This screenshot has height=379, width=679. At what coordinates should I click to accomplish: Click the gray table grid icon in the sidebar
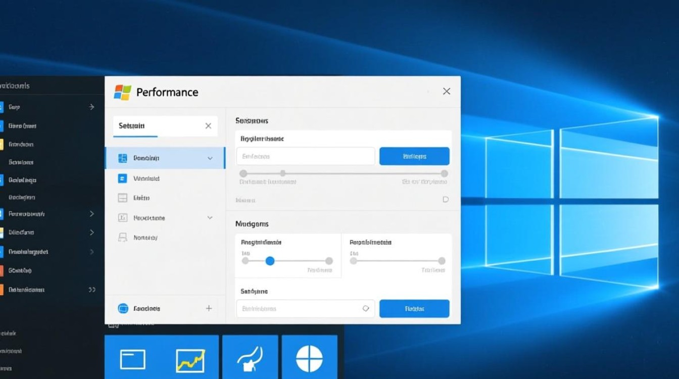(x=122, y=198)
